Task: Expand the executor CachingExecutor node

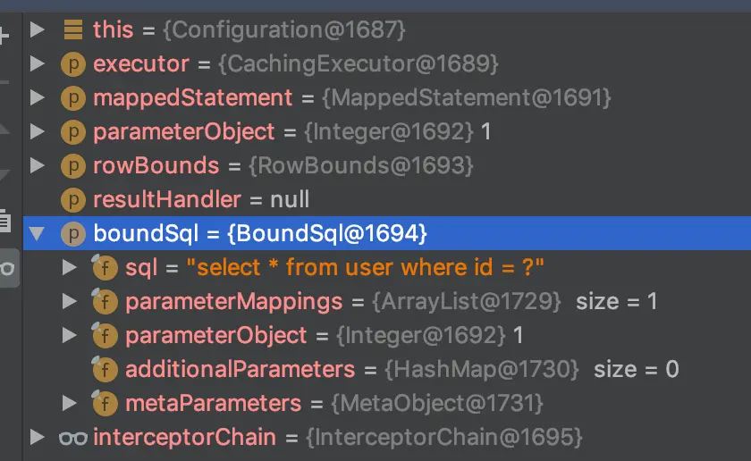Action: (x=37, y=63)
